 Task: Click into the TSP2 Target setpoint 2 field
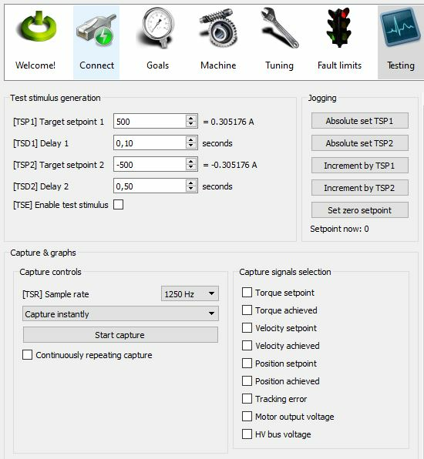point(150,164)
